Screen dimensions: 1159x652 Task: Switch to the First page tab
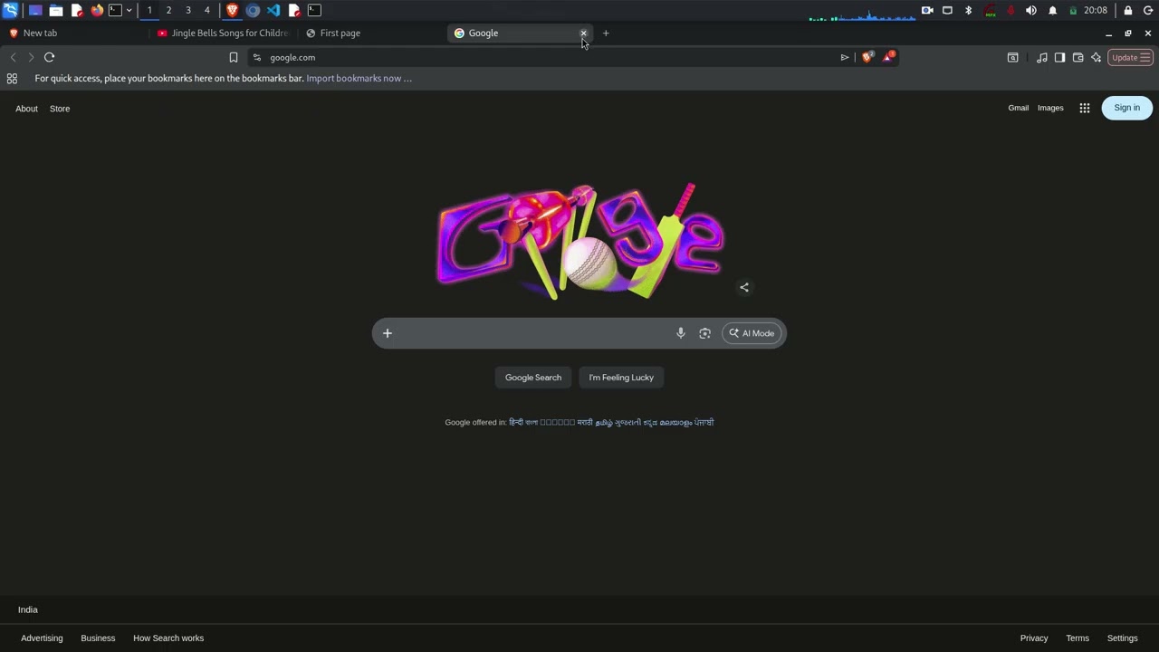tap(372, 33)
